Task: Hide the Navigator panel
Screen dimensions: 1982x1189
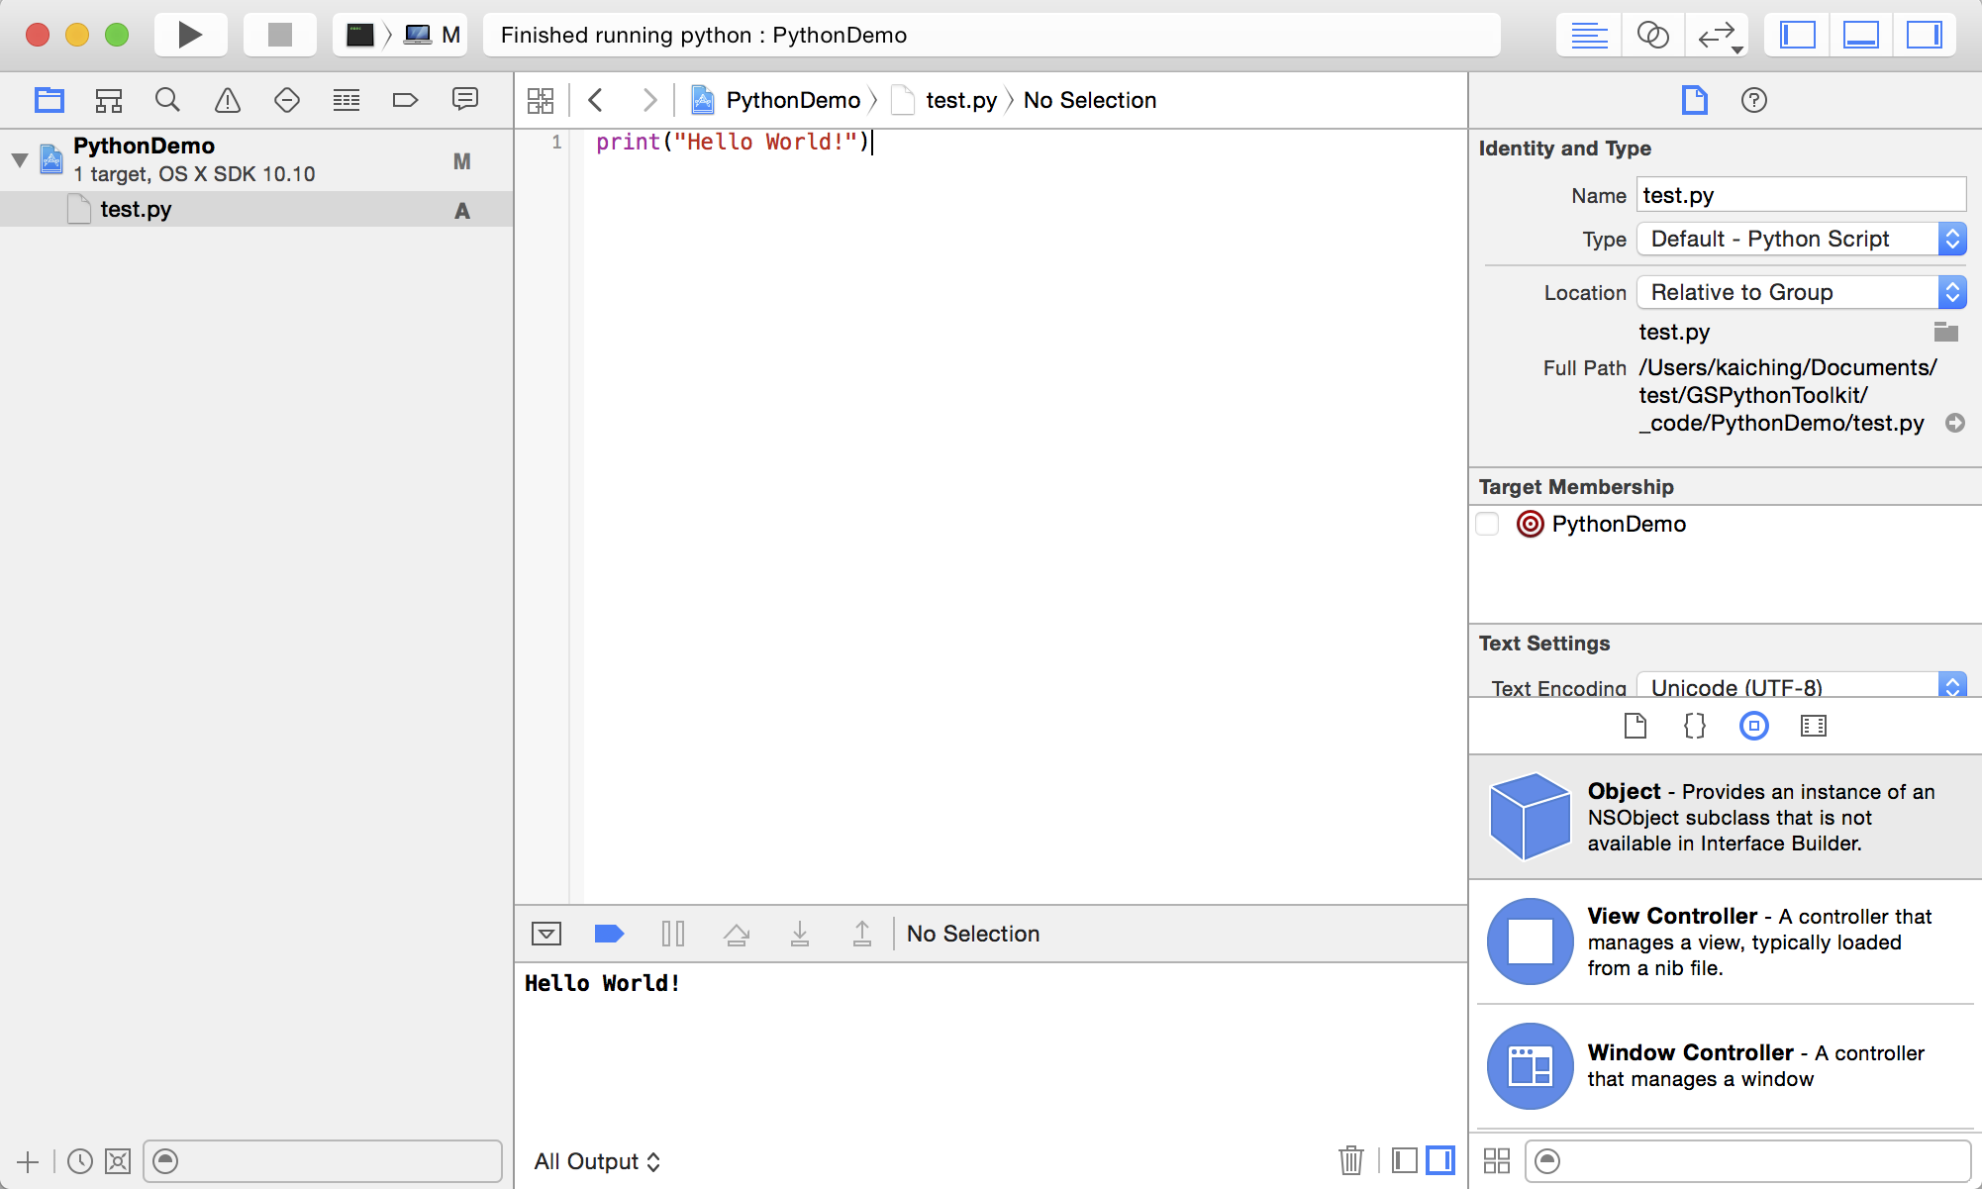Action: coord(1797,36)
